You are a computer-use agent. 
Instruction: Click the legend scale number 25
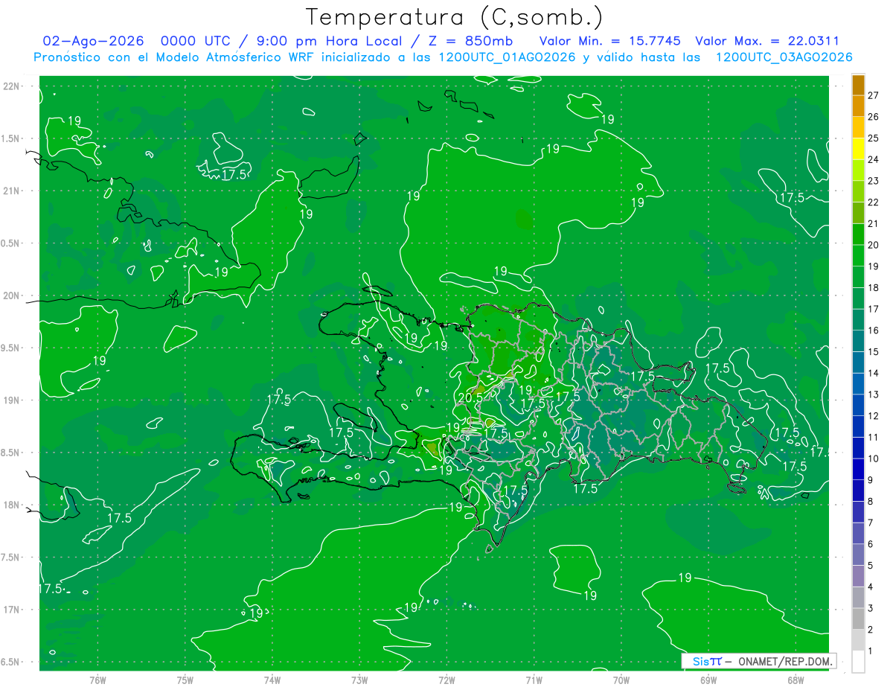[x=873, y=138]
